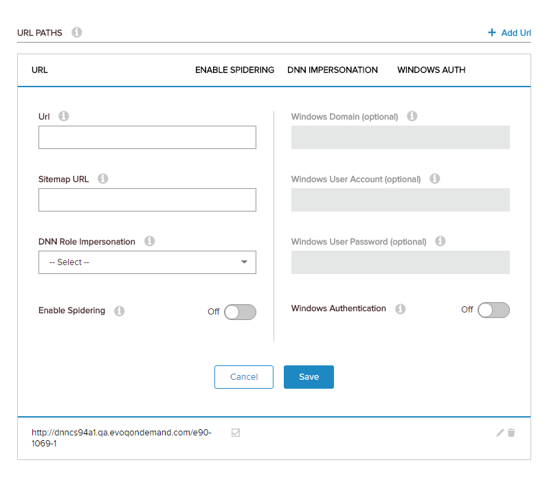Click the info icon next to URL PATHS
The image size is (547, 478).
point(77,32)
